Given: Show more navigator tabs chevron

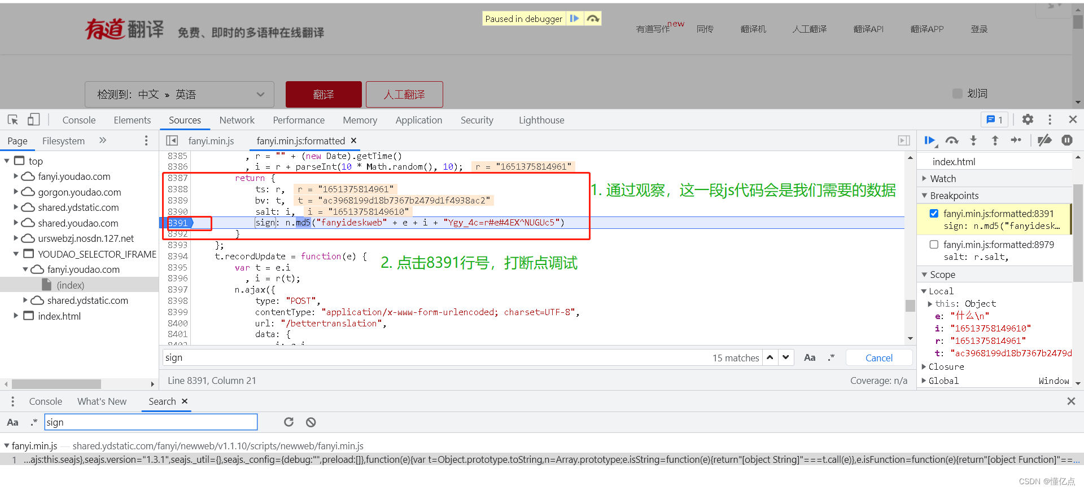Looking at the screenshot, I should tap(103, 140).
